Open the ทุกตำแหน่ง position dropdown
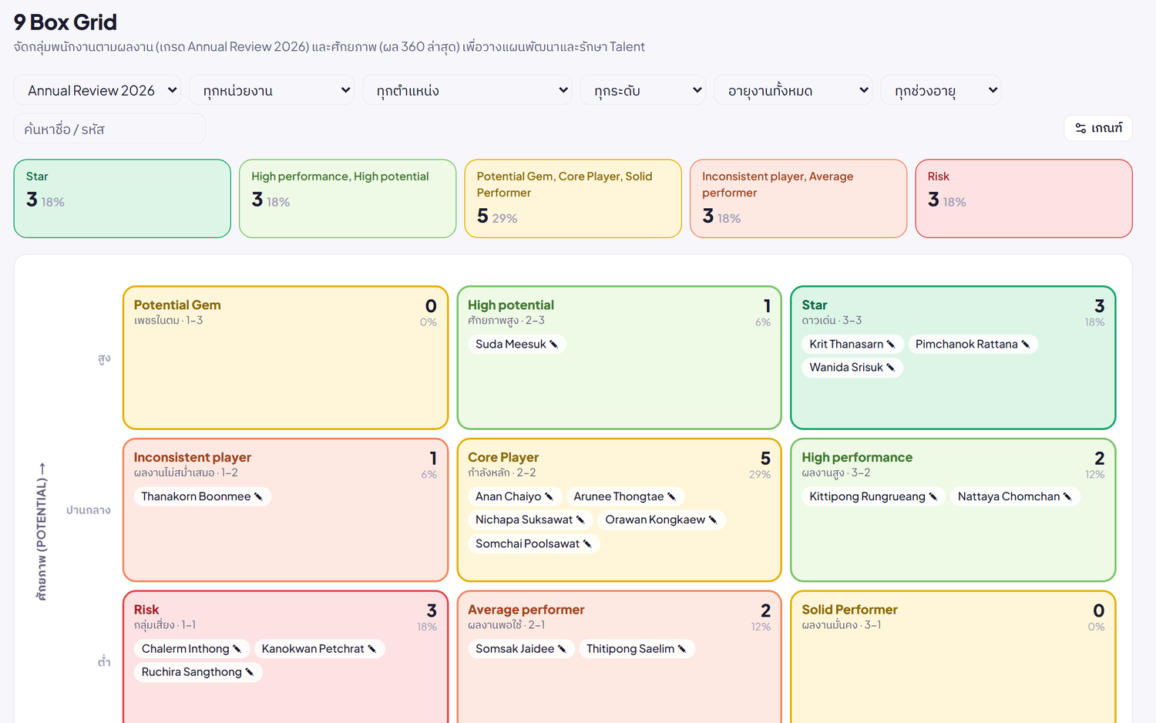1156x723 pixels. tap(467, 90)
